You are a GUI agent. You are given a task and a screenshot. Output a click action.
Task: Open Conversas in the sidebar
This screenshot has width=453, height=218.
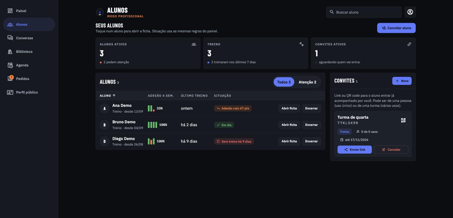tap(29, 38)
